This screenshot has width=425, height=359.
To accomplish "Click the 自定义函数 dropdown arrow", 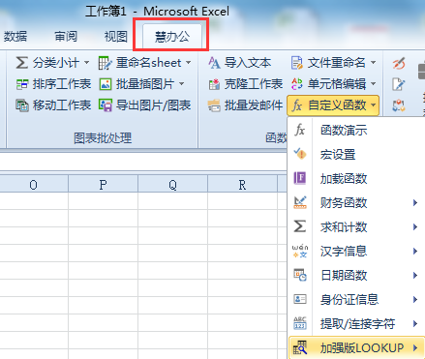I will (x=373, y=105).
